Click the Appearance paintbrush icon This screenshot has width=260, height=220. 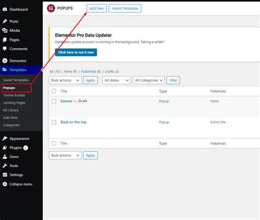pyautogui.click(x=5, y=138)
